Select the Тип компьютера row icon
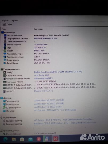The height and width of the screenshot is (144, 108). point(5,35)
